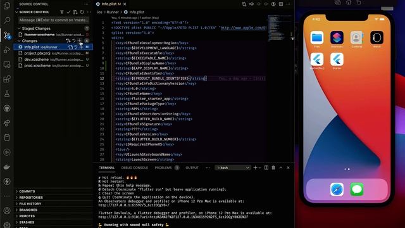Screen dimensions: 405x228
Task: Open Run and Debug view
Action: pyautogui.click(x=7, y=49)
